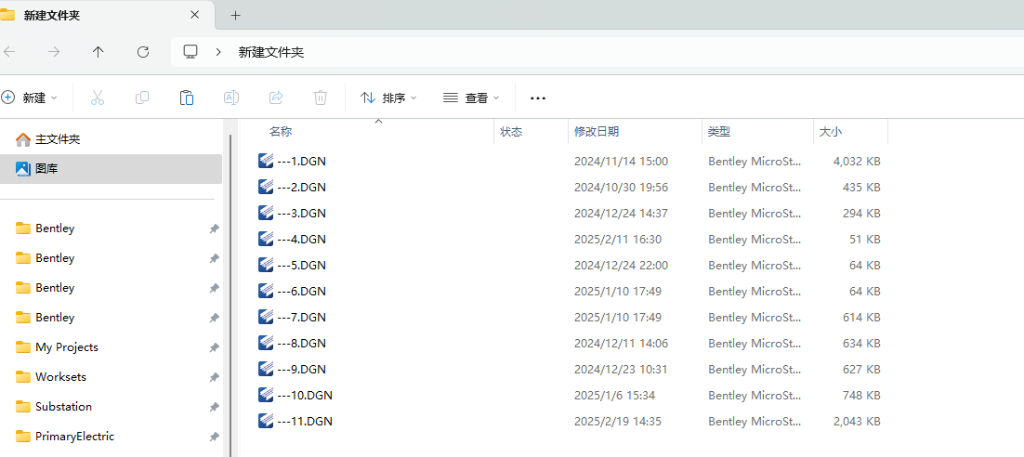Expand breadcrumb chevron before 新建文件夹

218,52
